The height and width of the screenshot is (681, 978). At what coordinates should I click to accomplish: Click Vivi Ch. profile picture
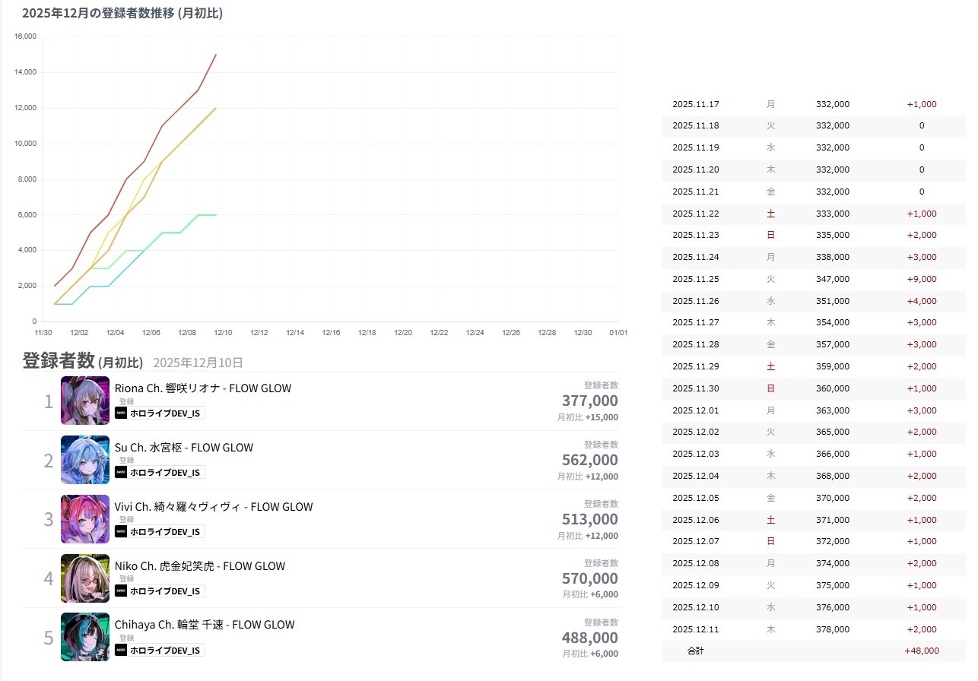pyautogui.click(x=85, y=519)
